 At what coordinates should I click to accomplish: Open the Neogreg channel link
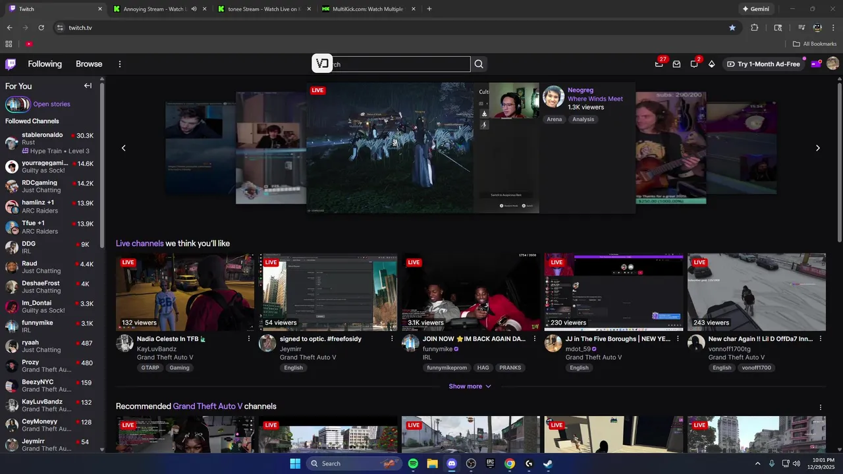point(580,90)
